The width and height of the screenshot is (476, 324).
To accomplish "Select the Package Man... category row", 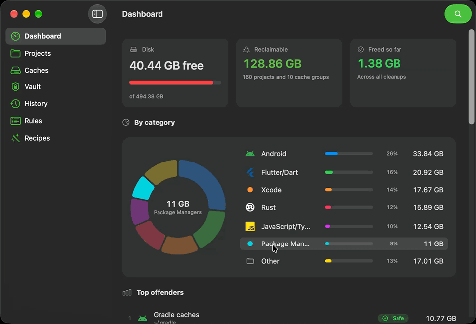I will click(x=344, y=243).
